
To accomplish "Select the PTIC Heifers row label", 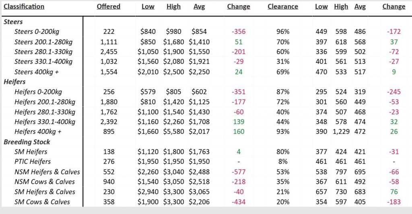I will tap(33, 162).
